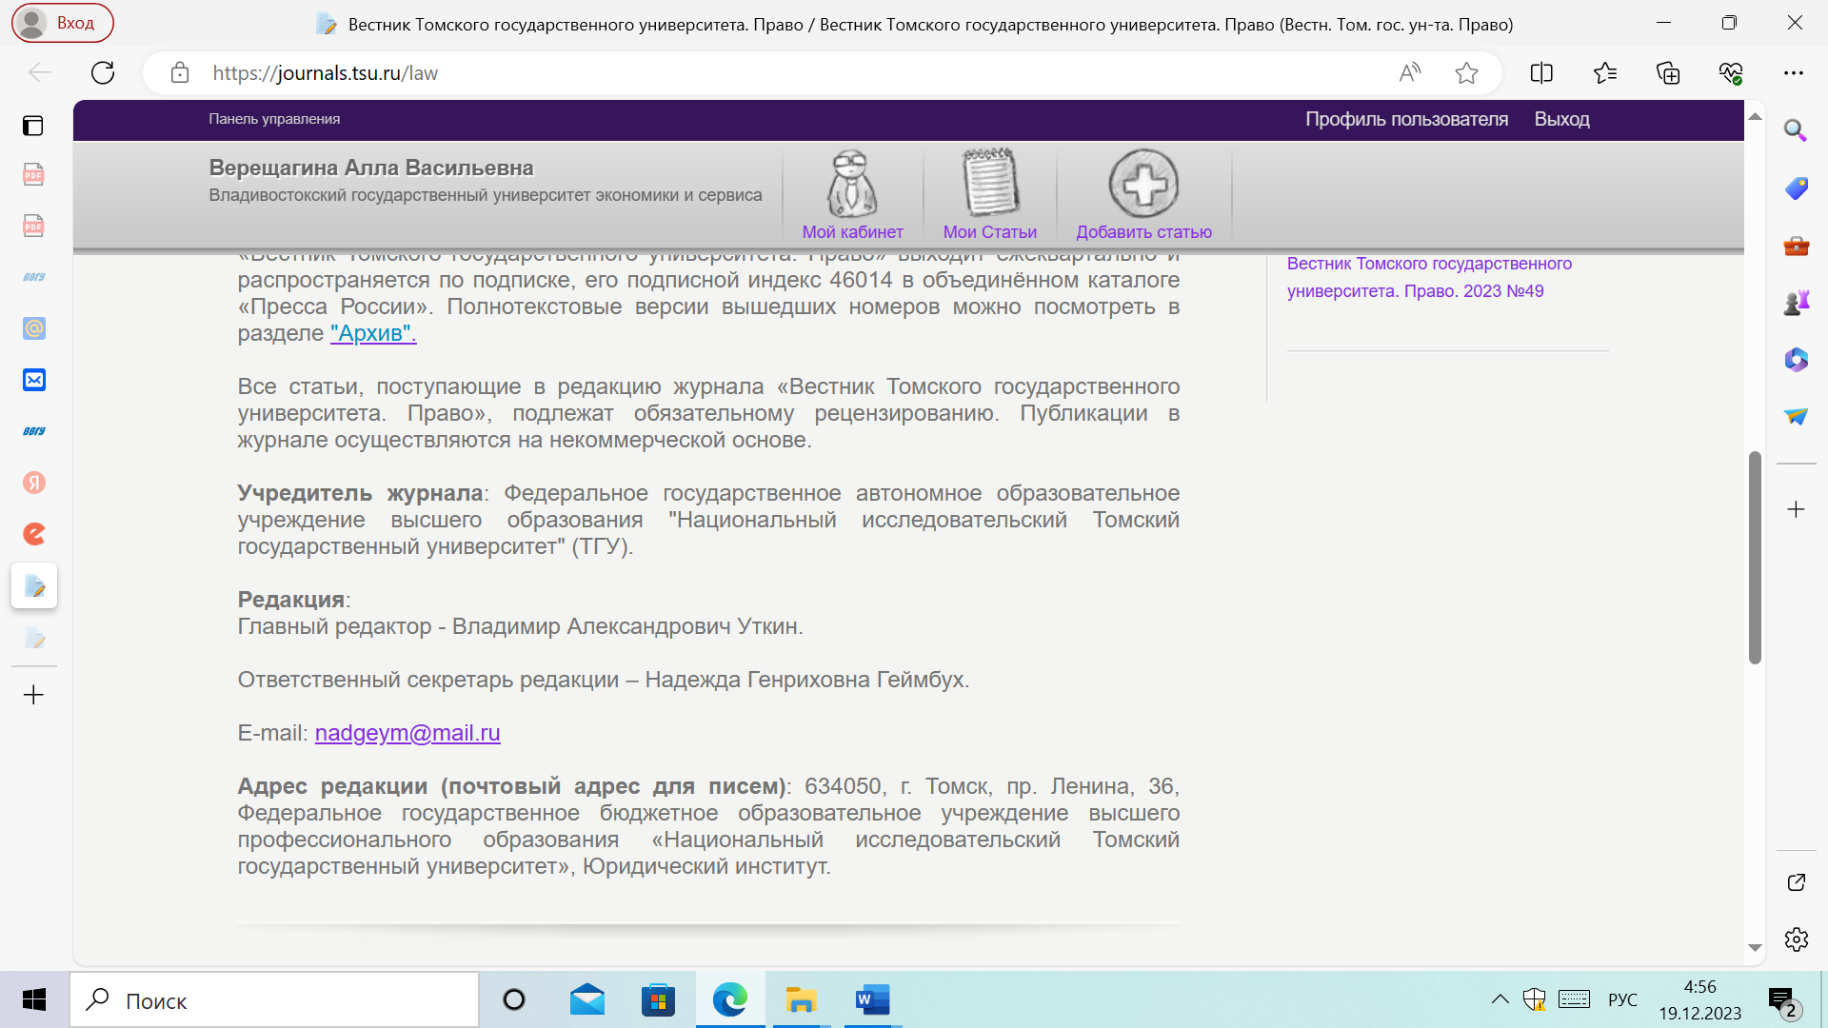The height and width of the screenshot is (1028, 1828).
Task: Click the Мой кабинет professor icon
Action: [x=851, y=184]
